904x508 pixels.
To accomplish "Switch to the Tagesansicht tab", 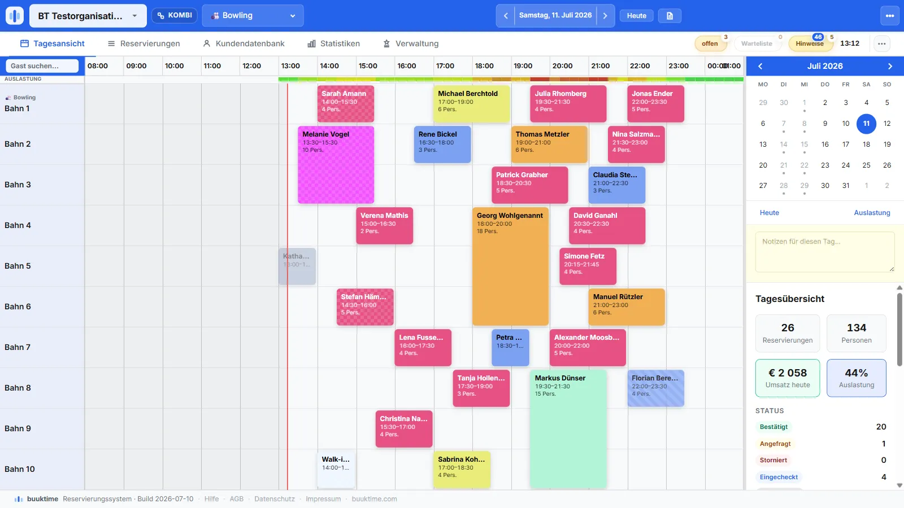I will pos(52,43).
